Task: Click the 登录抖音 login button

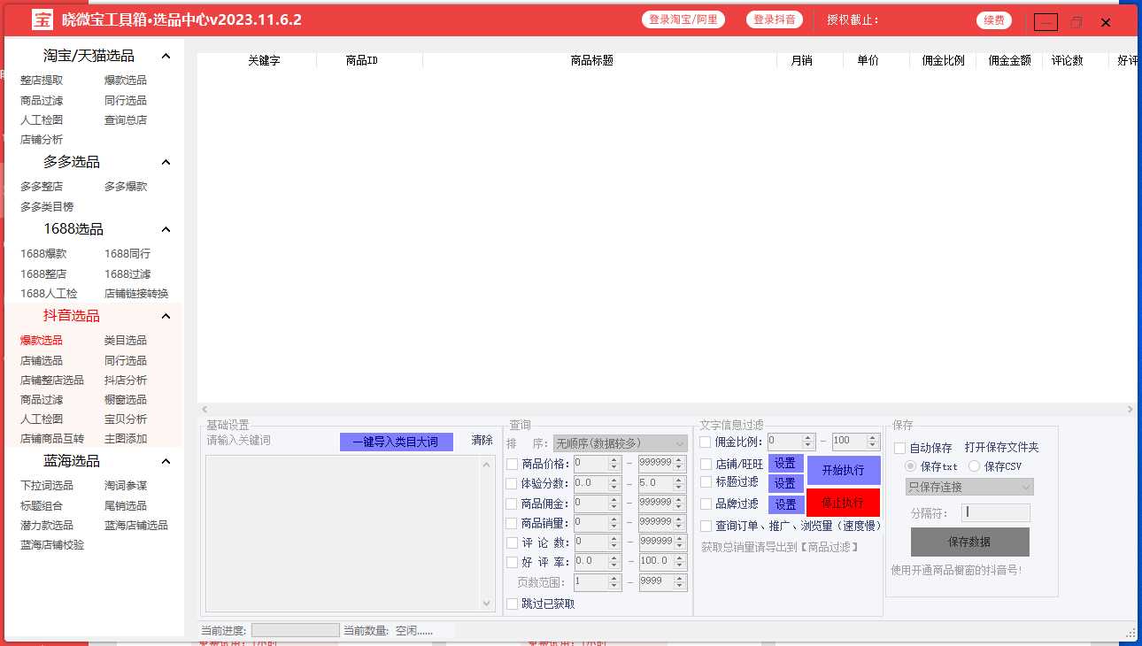Action: coord(774,19)
